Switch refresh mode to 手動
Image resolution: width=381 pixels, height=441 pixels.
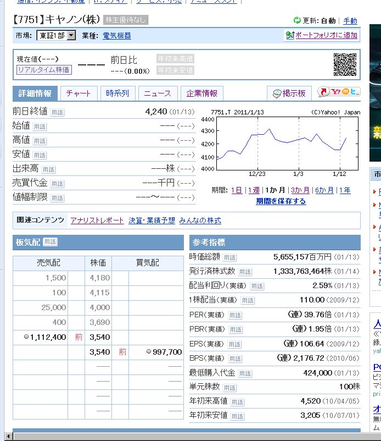(350, 21)
